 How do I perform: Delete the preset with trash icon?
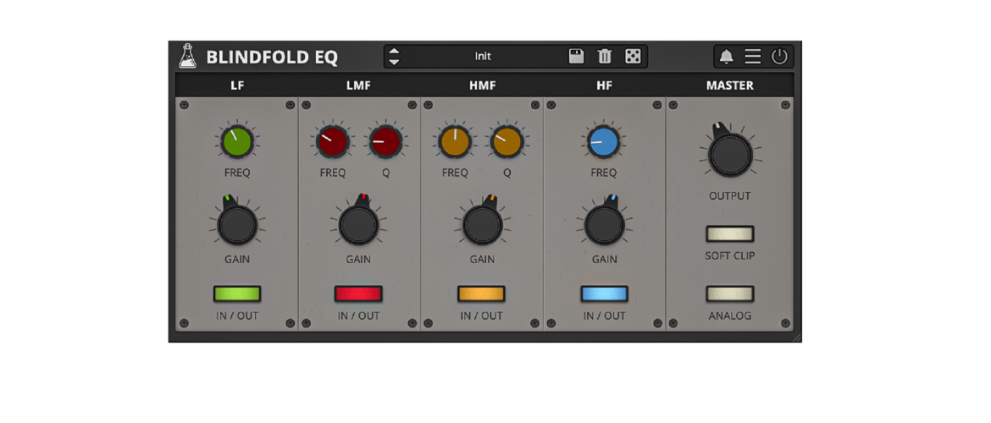pyautogui.click(x=605, y=56)
